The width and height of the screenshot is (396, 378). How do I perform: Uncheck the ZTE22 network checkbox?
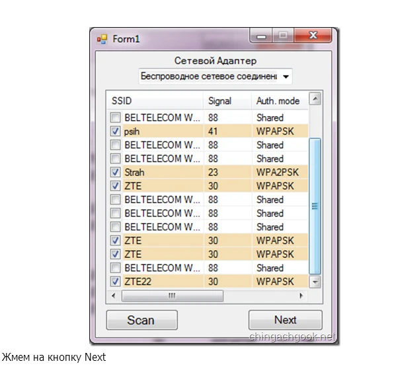click(116, 281)
